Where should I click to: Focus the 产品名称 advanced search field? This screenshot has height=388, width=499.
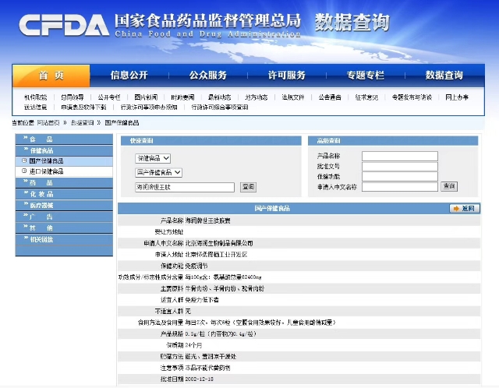tap(400, 156)
